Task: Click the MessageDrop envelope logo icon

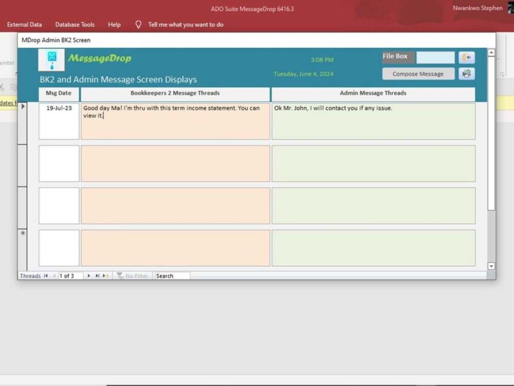Action: pos(51,60)
